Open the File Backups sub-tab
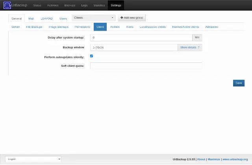 pos(34,27)
